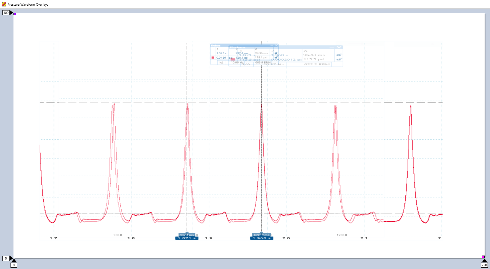490x269 pixels.
Task: Toggle the lock on the 128.1 psi row
Action: (276, 57)
